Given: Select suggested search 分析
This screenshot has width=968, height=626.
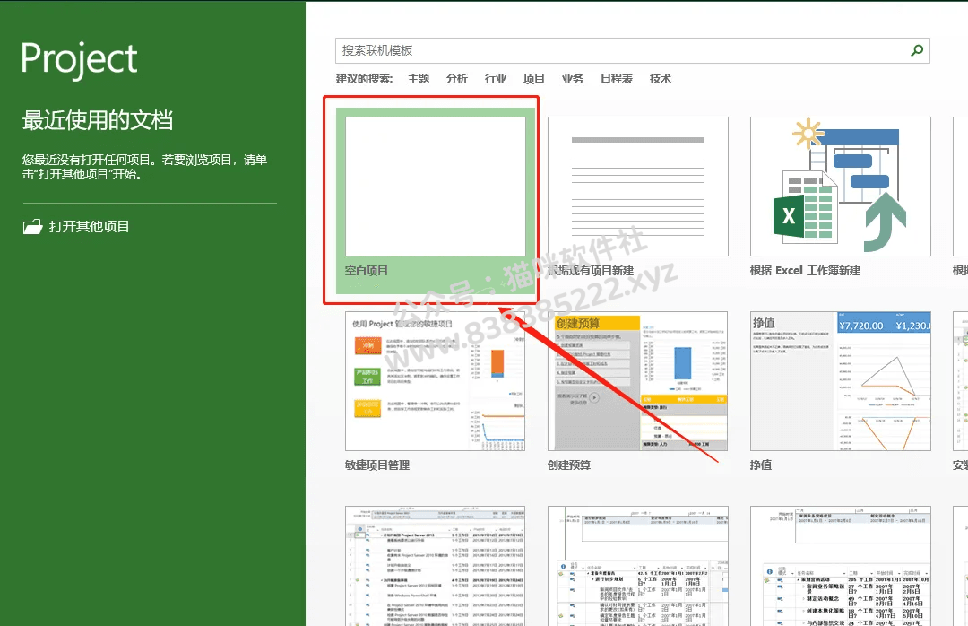Looking at the screenshot, I should 457,79.
